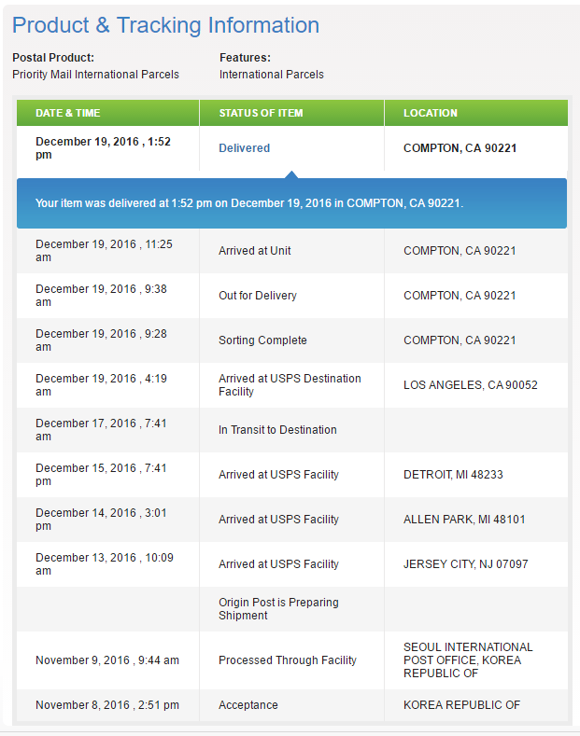
Task: Click In Transit to Destination status
Action: coord(277,430)
